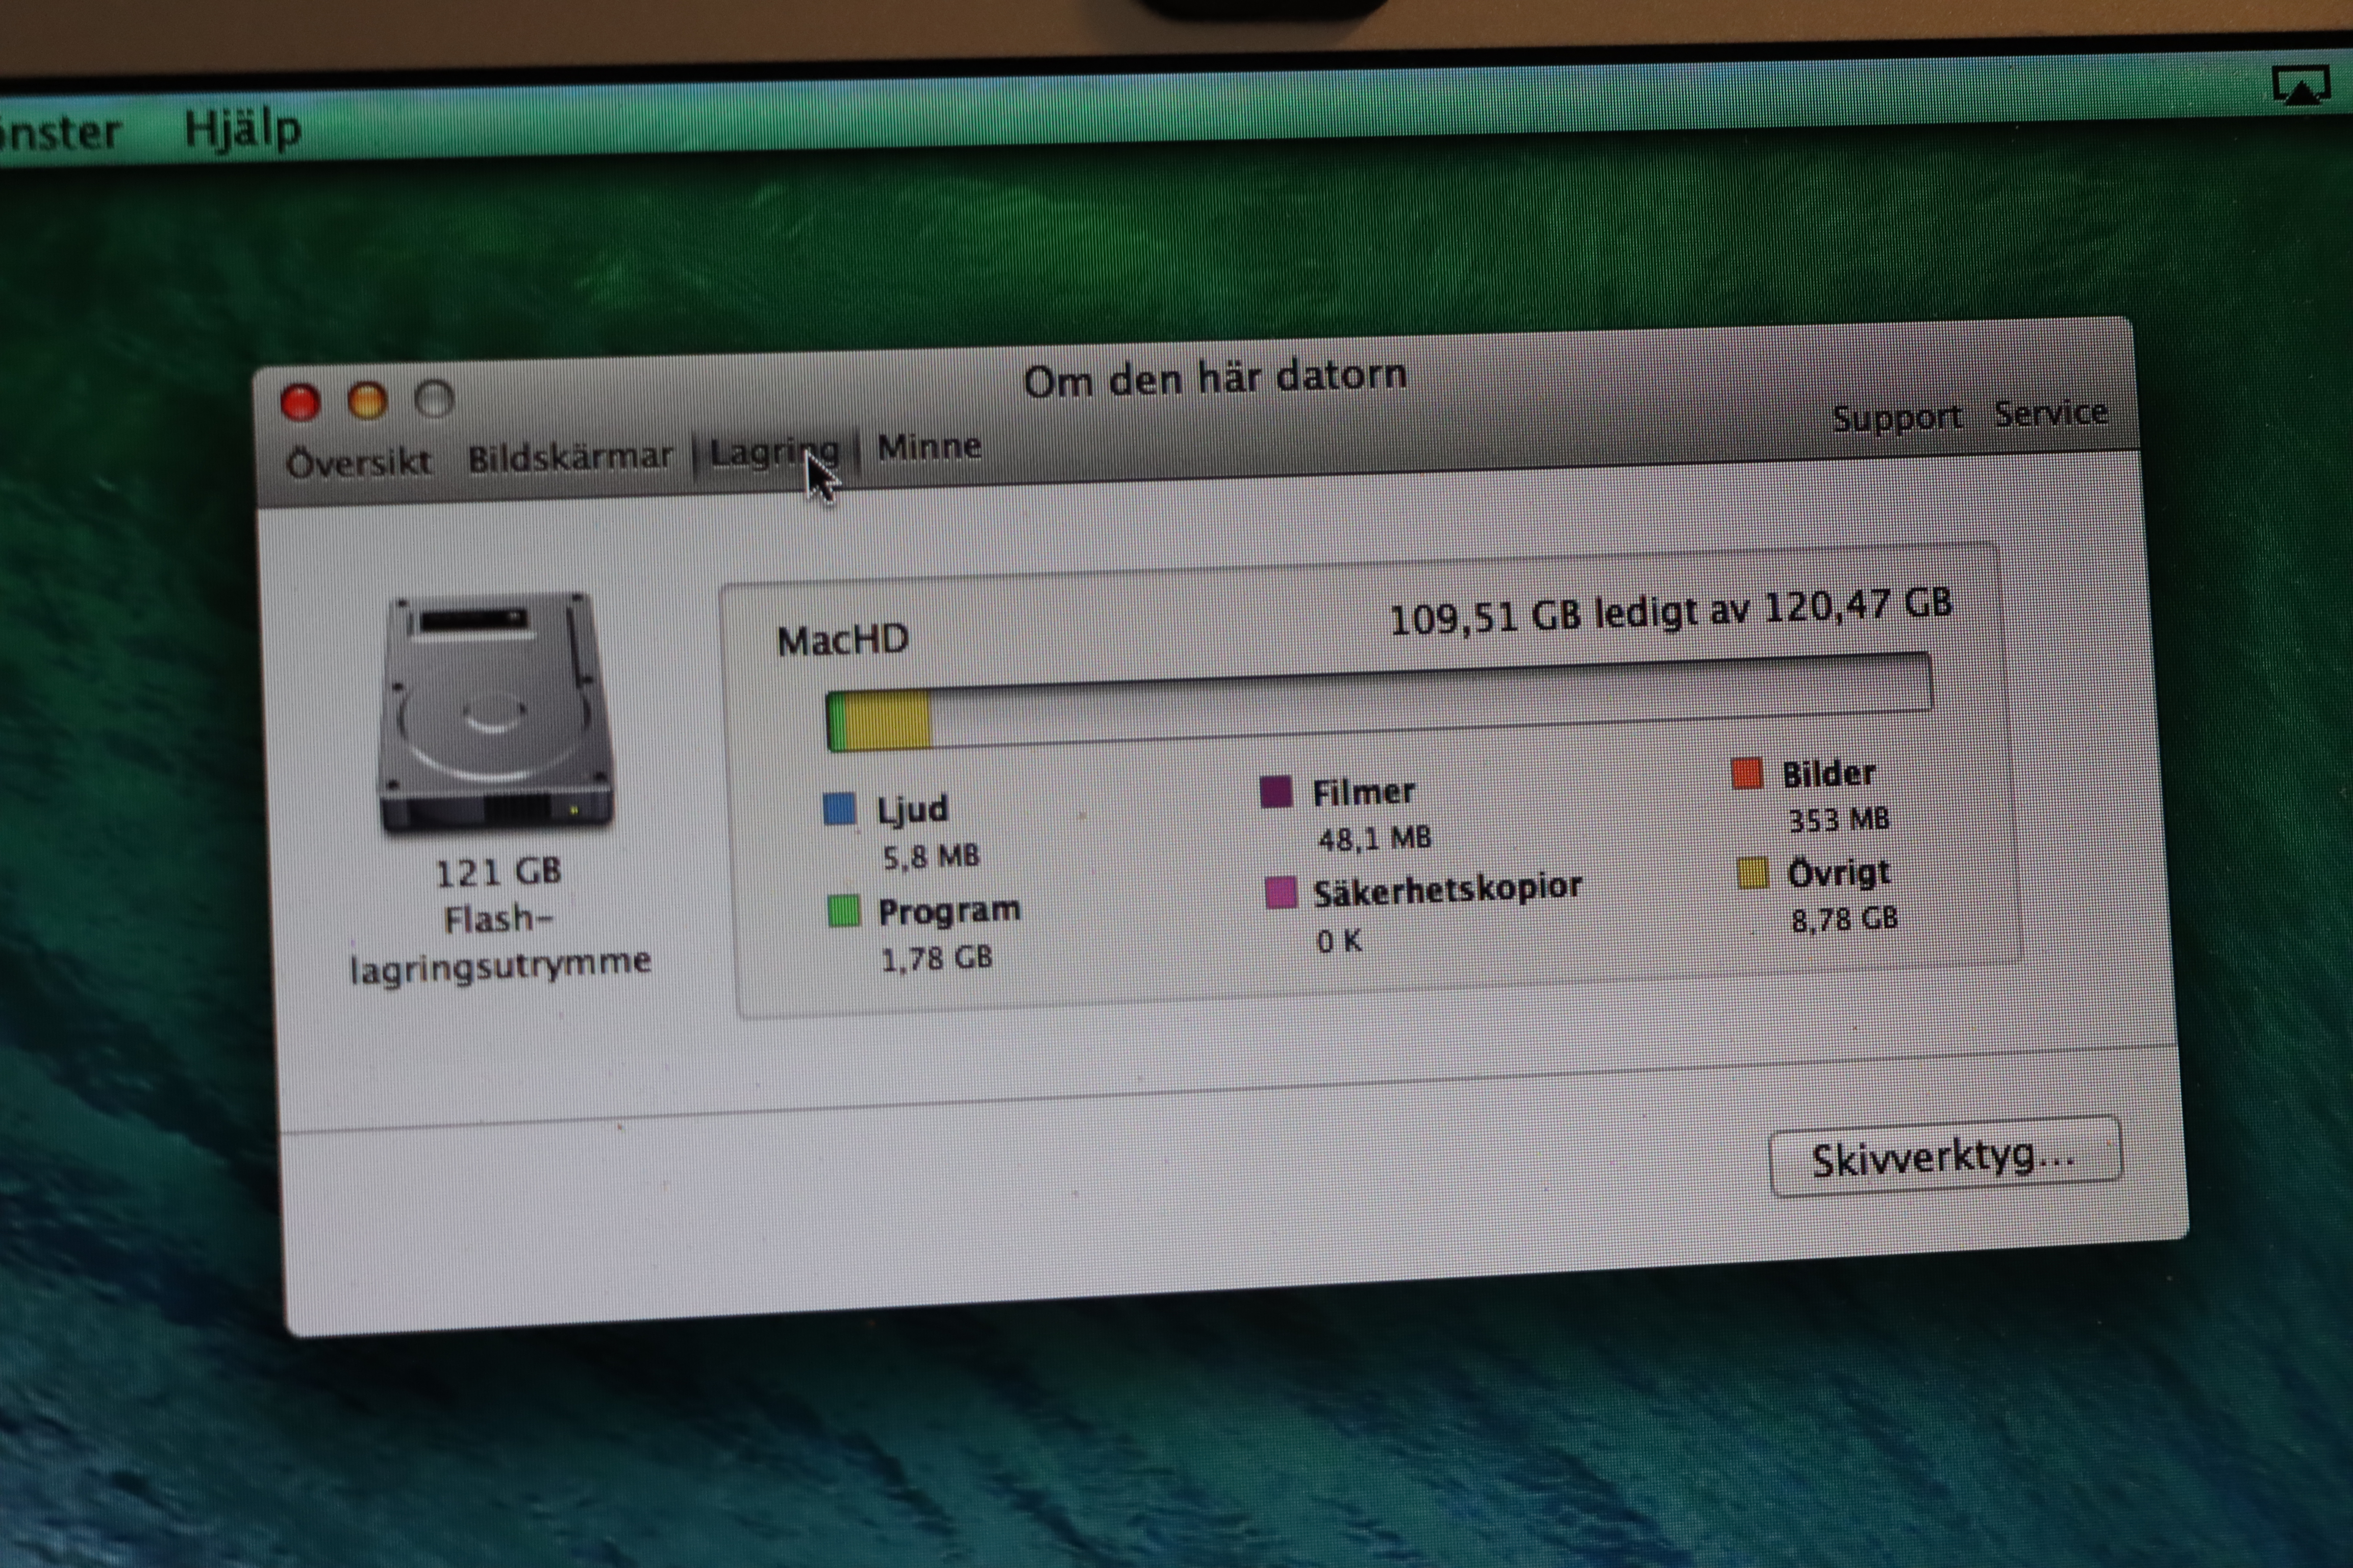The height and width of the screenshot is (1568, 2353).
Task: Click the hard drive disk icon
Action: [496, 712]
